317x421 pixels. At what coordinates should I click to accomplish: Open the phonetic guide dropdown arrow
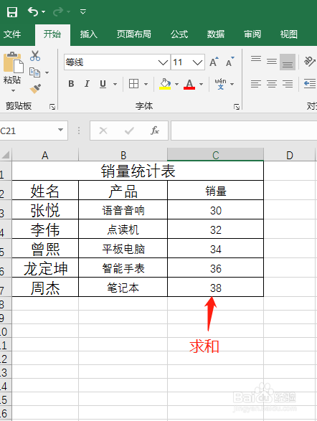[232, 84]
